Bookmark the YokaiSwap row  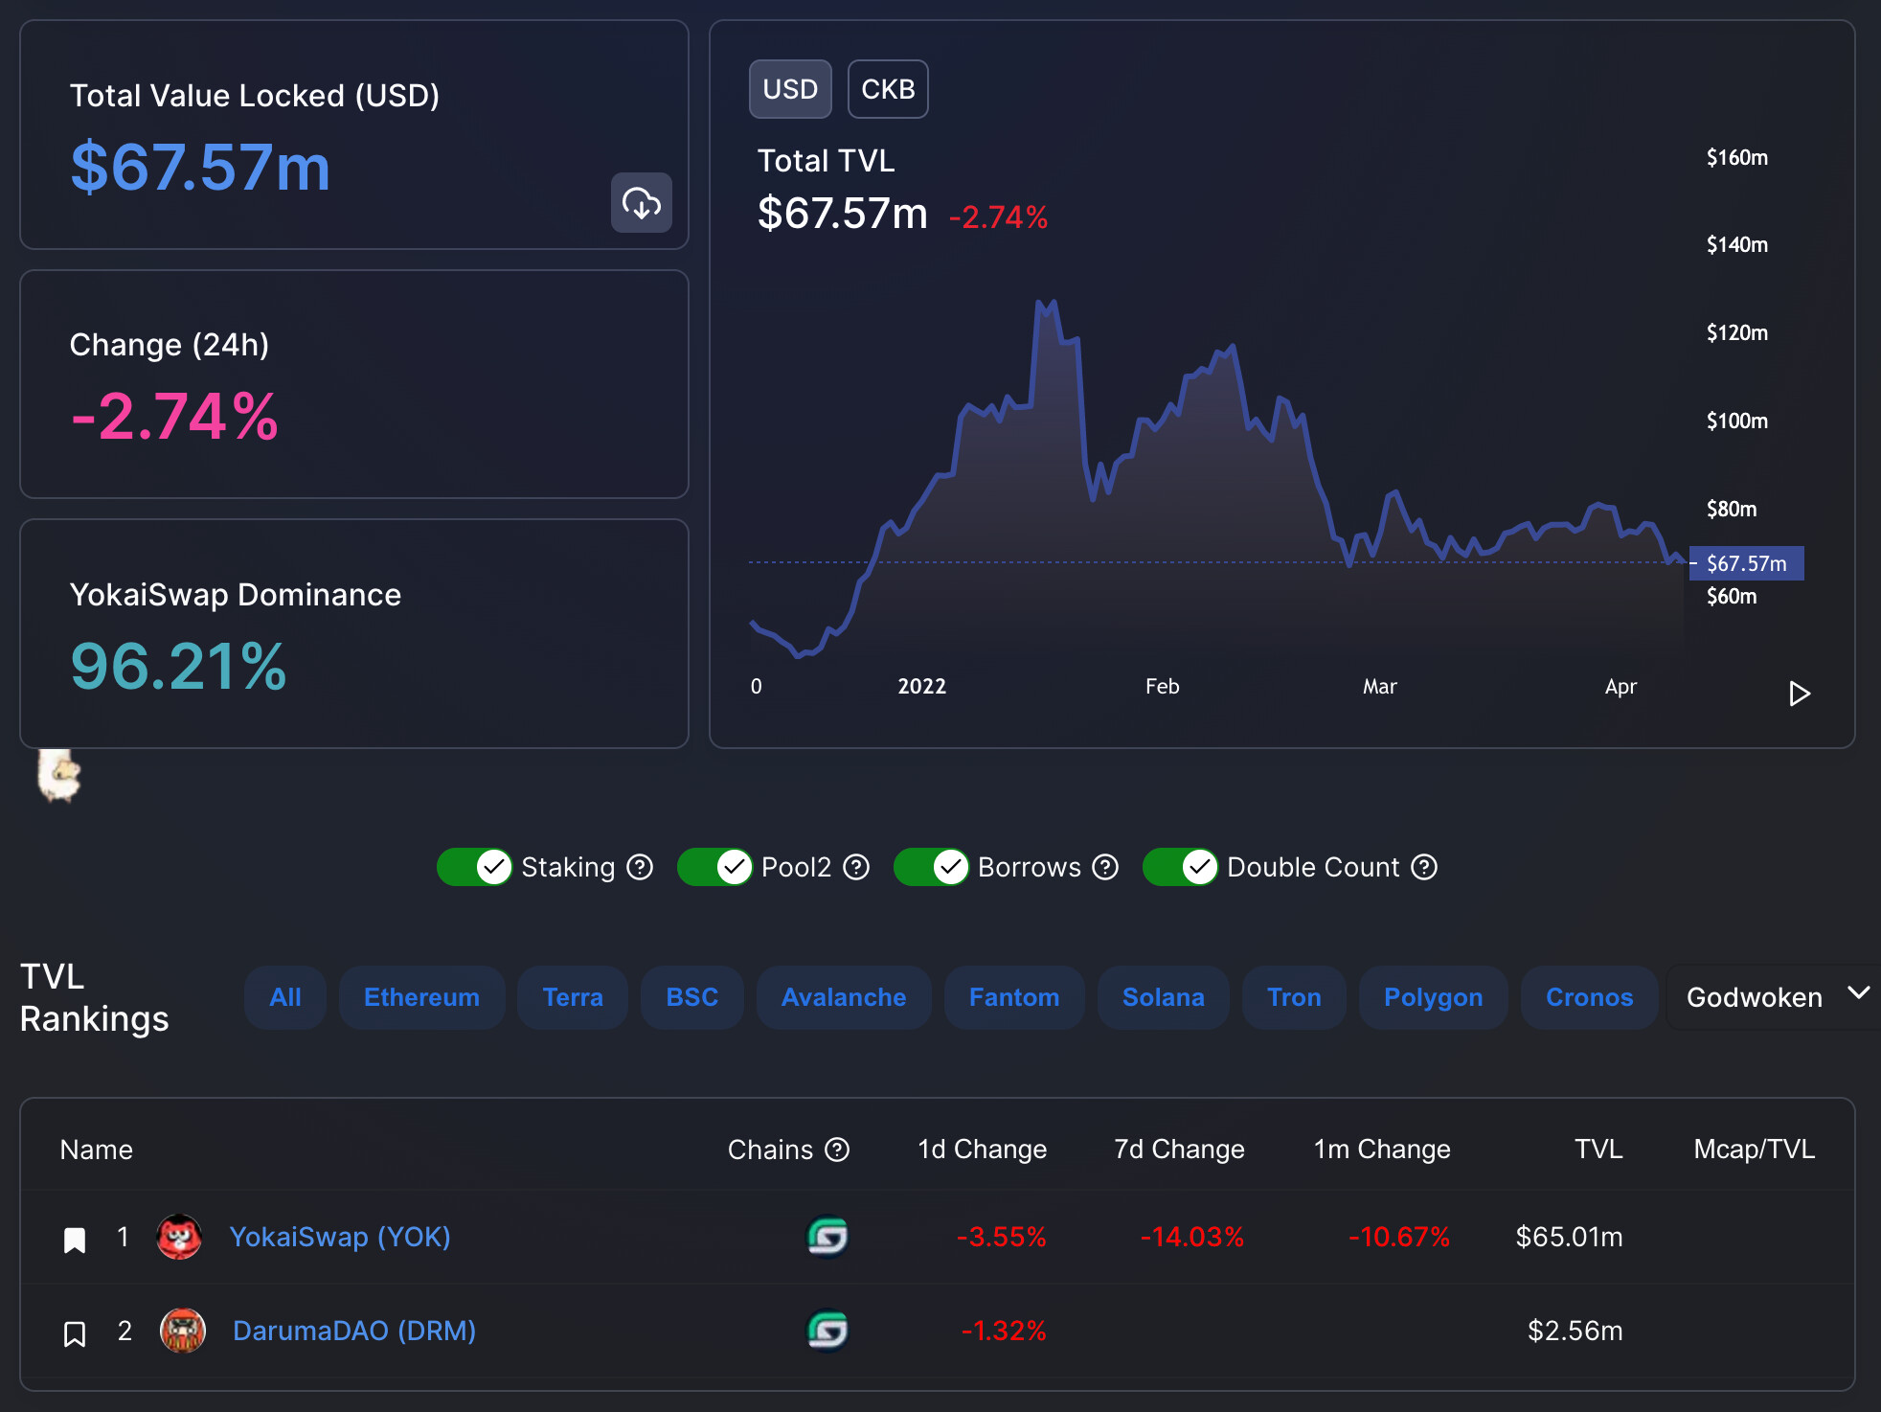(x=75, y=1240)
